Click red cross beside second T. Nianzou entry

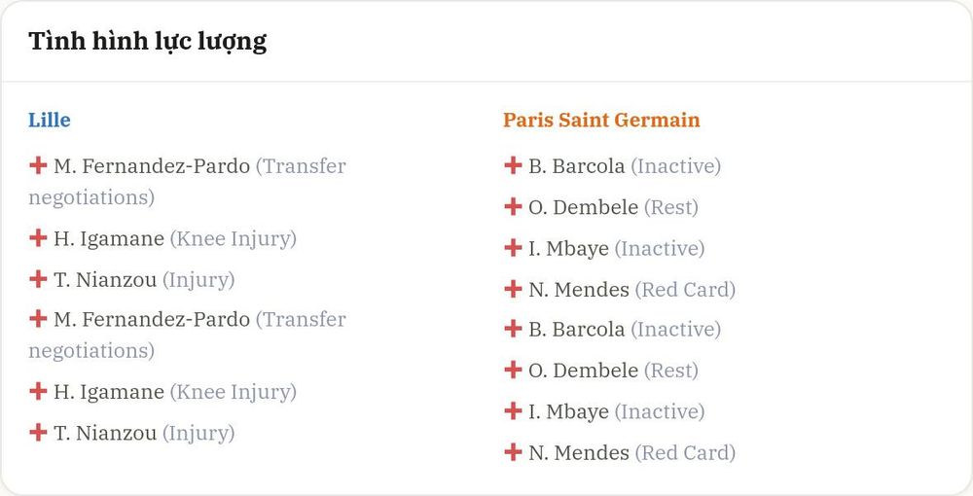(39, 432)
